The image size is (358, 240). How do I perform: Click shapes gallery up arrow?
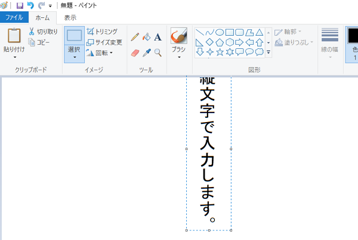click(x=268, y=33)
